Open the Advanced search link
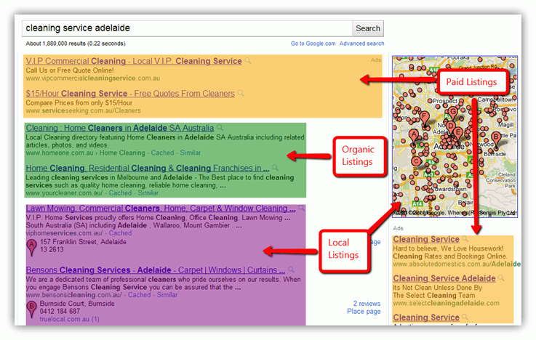 pos(361,44)
